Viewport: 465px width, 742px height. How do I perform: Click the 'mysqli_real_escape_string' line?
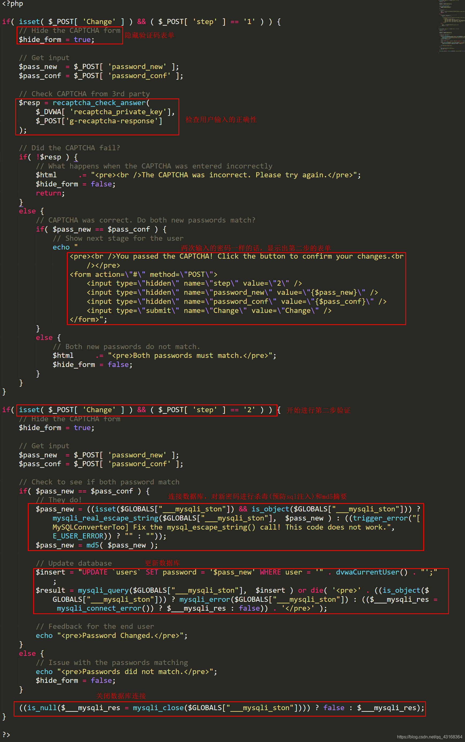(x=236, y=518)
